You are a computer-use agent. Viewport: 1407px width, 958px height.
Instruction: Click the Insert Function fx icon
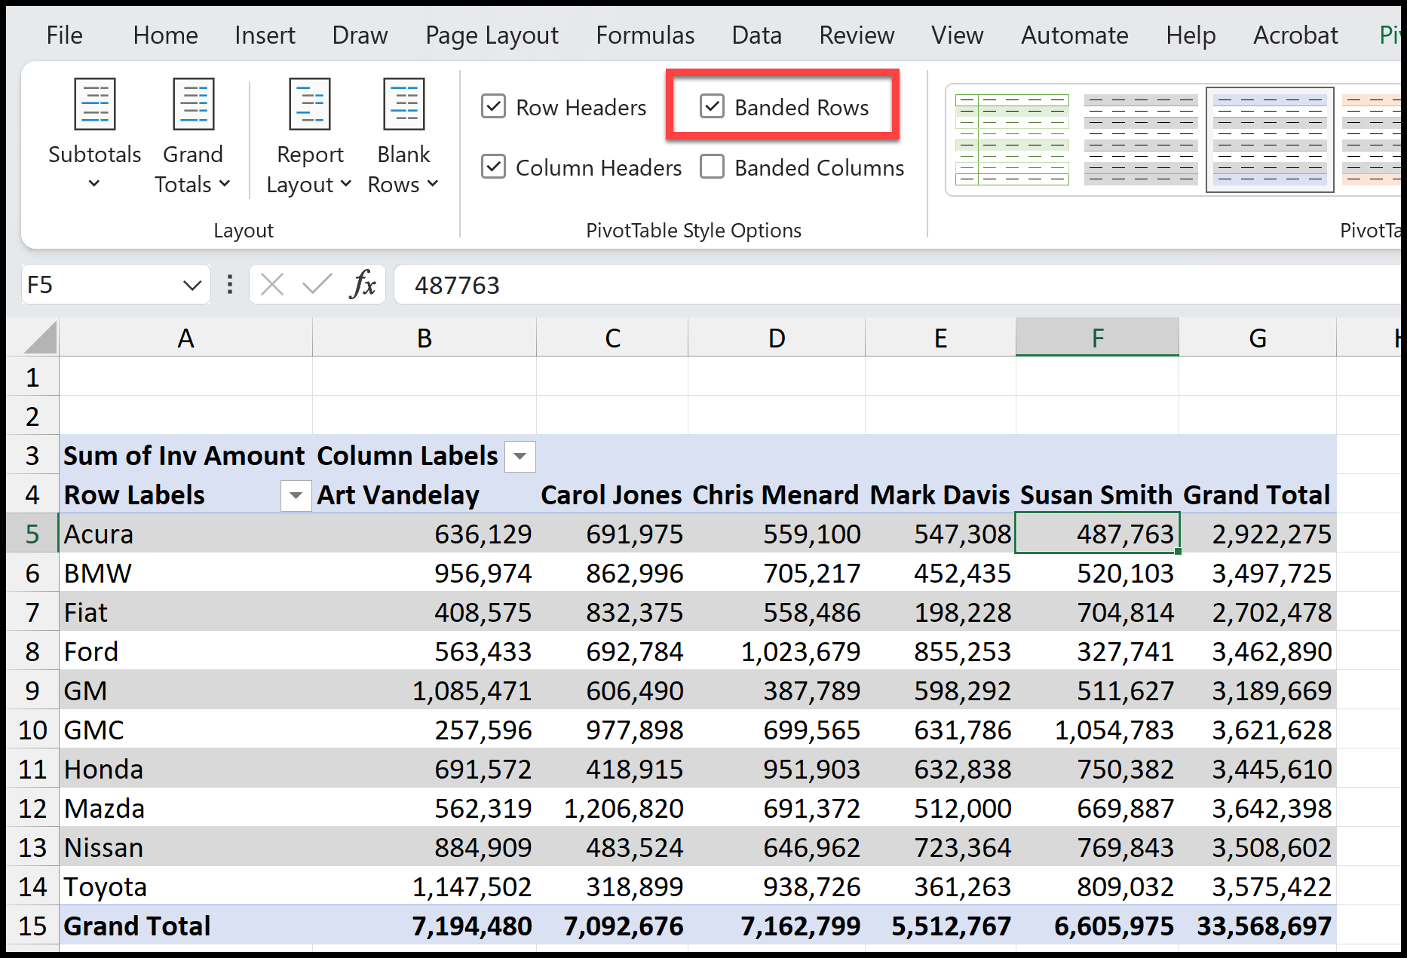[x=363, y=284]
